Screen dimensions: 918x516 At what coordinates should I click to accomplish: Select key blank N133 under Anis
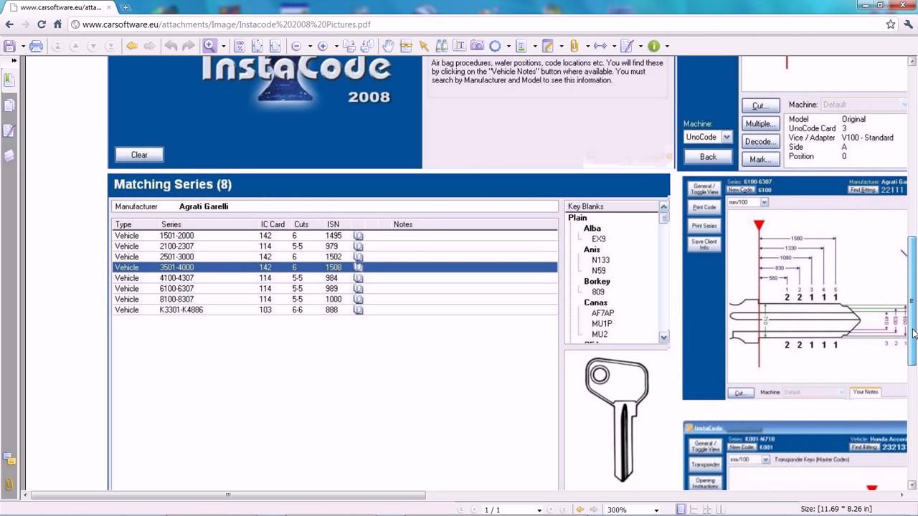(601, 260)
